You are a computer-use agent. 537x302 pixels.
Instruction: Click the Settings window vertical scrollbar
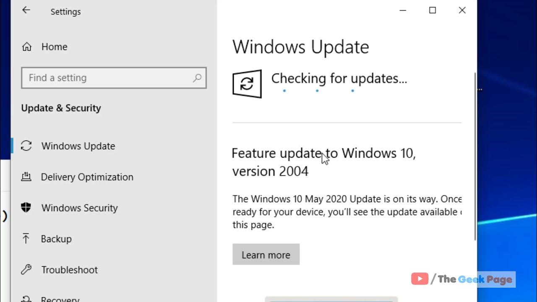475,155
